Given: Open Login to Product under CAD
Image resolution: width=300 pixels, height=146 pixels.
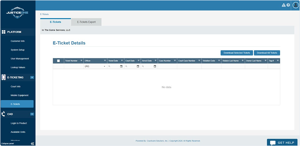Looking at the screenshot, I should pyautogui.click(x=19, y=123).
